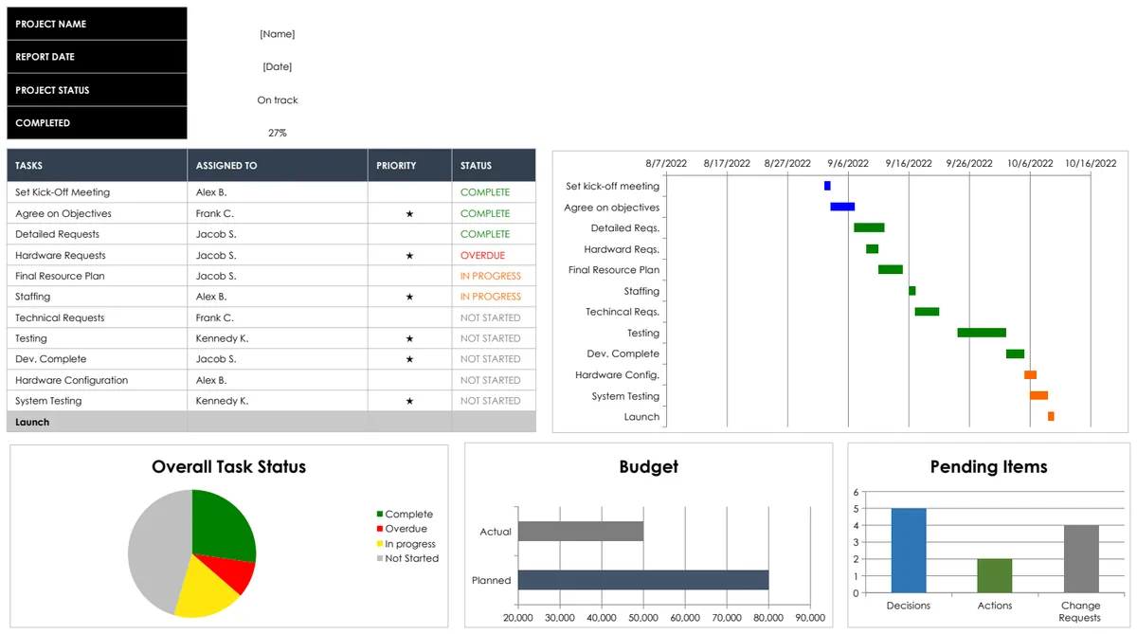Click the priority star for Hardware Requests

pos(409,255)
